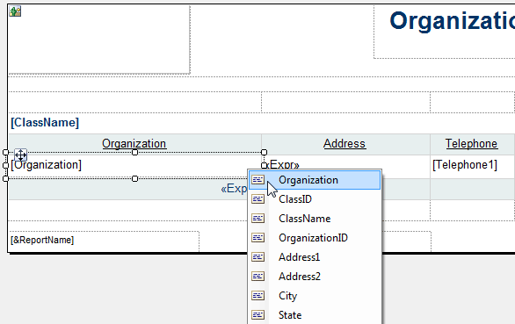515x324 pixels.
Task: Click field icon beside ClassName
Action: (x=257, y=219)
